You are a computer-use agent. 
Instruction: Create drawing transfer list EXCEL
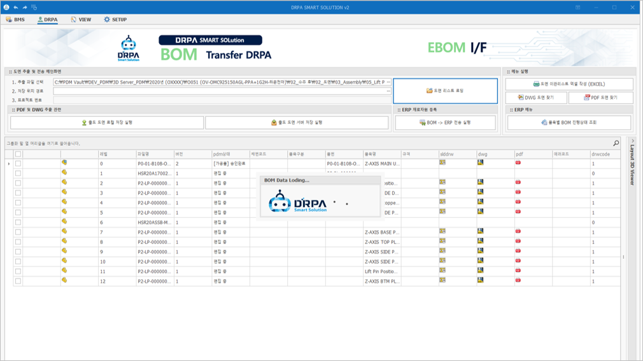click(x=569, y=84)
